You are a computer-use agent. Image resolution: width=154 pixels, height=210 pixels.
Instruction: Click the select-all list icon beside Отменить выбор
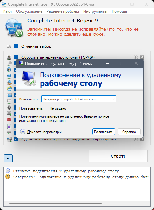pyautogui.click(x=9, y=46)
